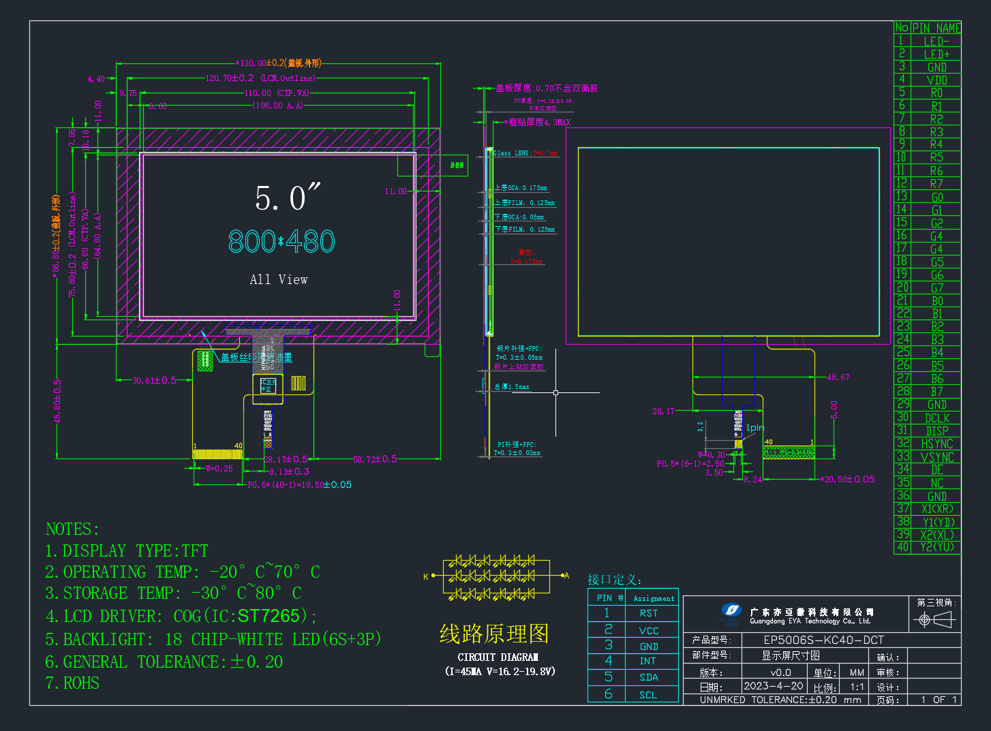
Task: Select the '5.0″' screen size label
Action: pyautogui.click(x=287, y=198)
